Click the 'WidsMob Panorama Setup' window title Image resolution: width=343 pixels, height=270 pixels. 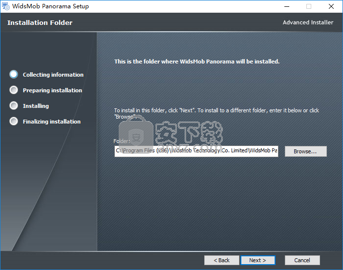[50, 6]
